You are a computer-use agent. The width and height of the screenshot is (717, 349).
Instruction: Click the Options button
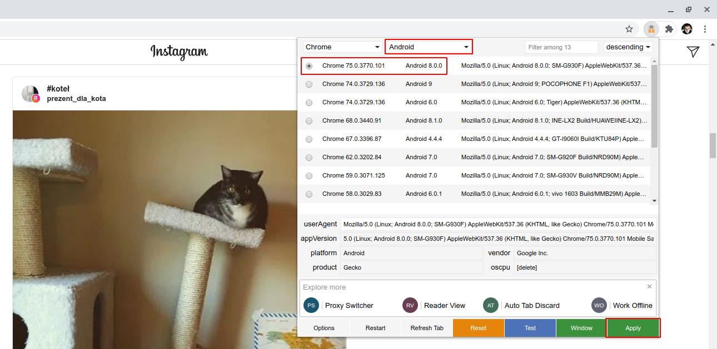[x=324, y=328]
